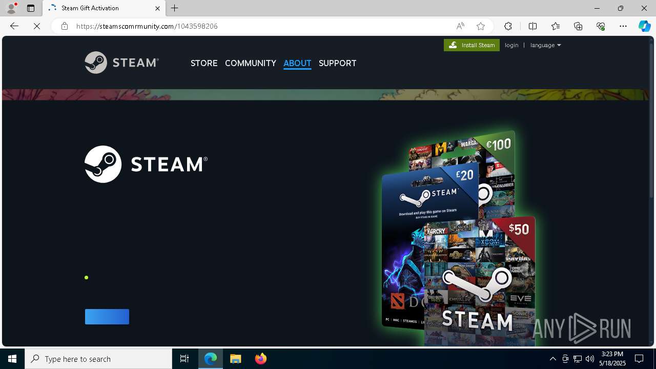
Task: Open volume tray icon
Action: [x=590, y=359]
